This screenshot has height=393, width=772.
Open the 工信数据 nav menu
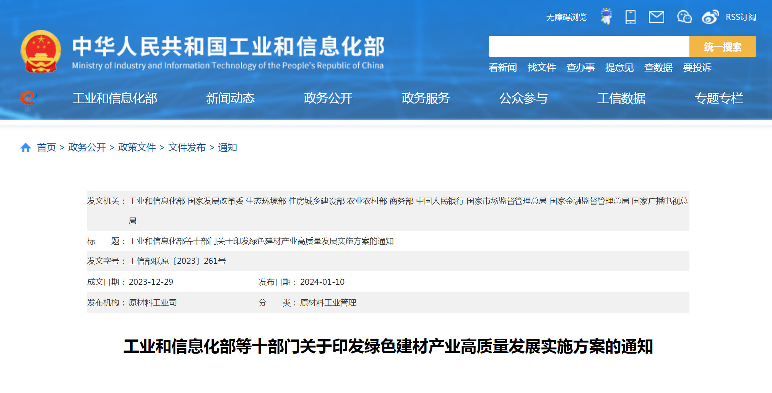(621, 98)
